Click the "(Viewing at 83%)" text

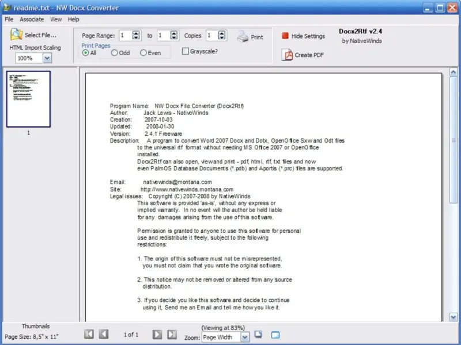click(223, 328)
